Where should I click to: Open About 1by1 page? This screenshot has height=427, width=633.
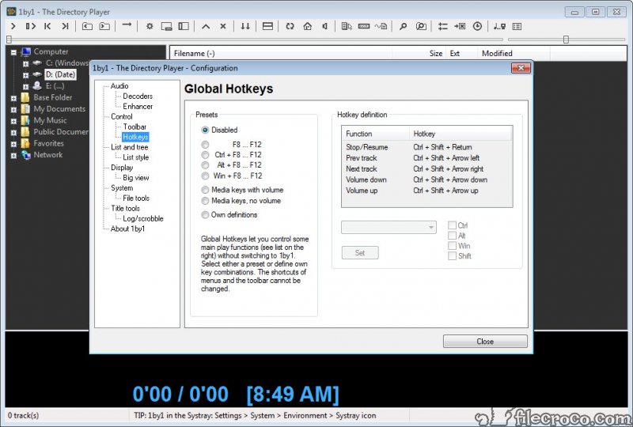click(127, 229)
